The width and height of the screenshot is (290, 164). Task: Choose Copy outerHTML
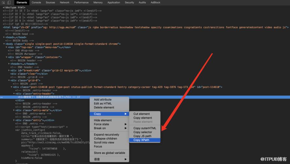[x=145, y=128]
